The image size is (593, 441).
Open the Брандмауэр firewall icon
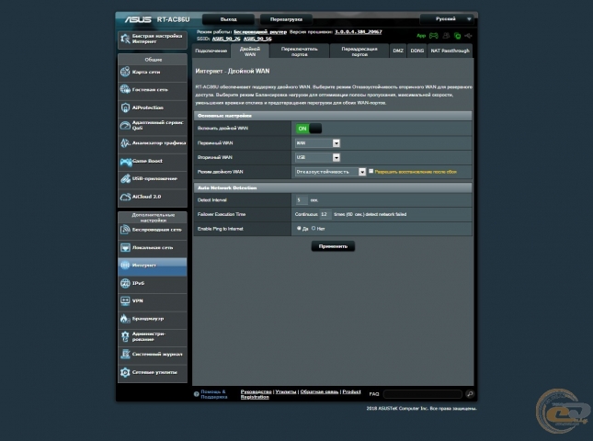pos(125,318)
